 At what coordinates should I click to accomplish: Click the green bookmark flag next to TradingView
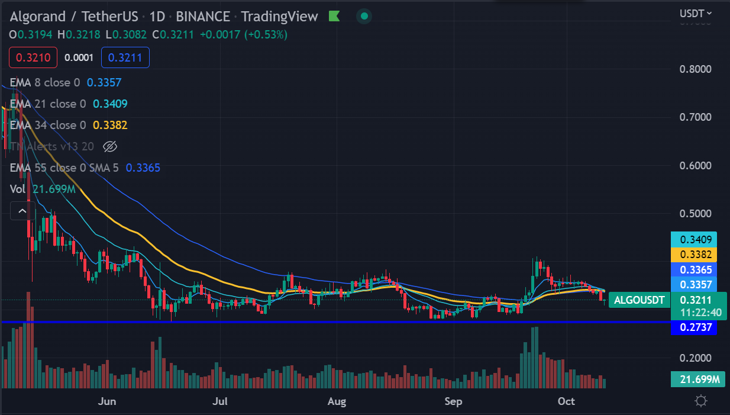coord(333,16)
